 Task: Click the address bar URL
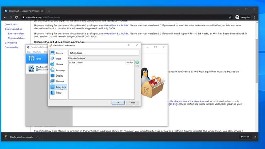tap(43, 17)
